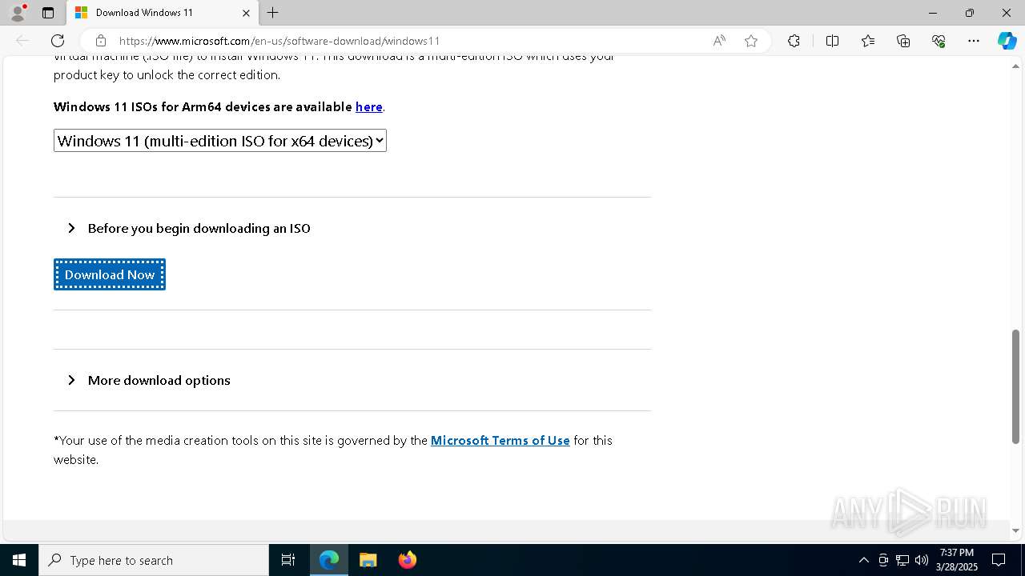Open Task View
This screenshot has height=576, width=1025.
(288, 560)
